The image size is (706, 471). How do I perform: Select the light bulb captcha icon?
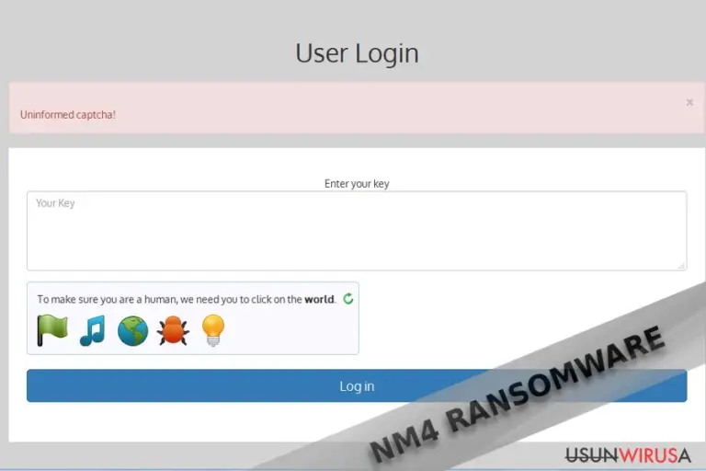213,330
